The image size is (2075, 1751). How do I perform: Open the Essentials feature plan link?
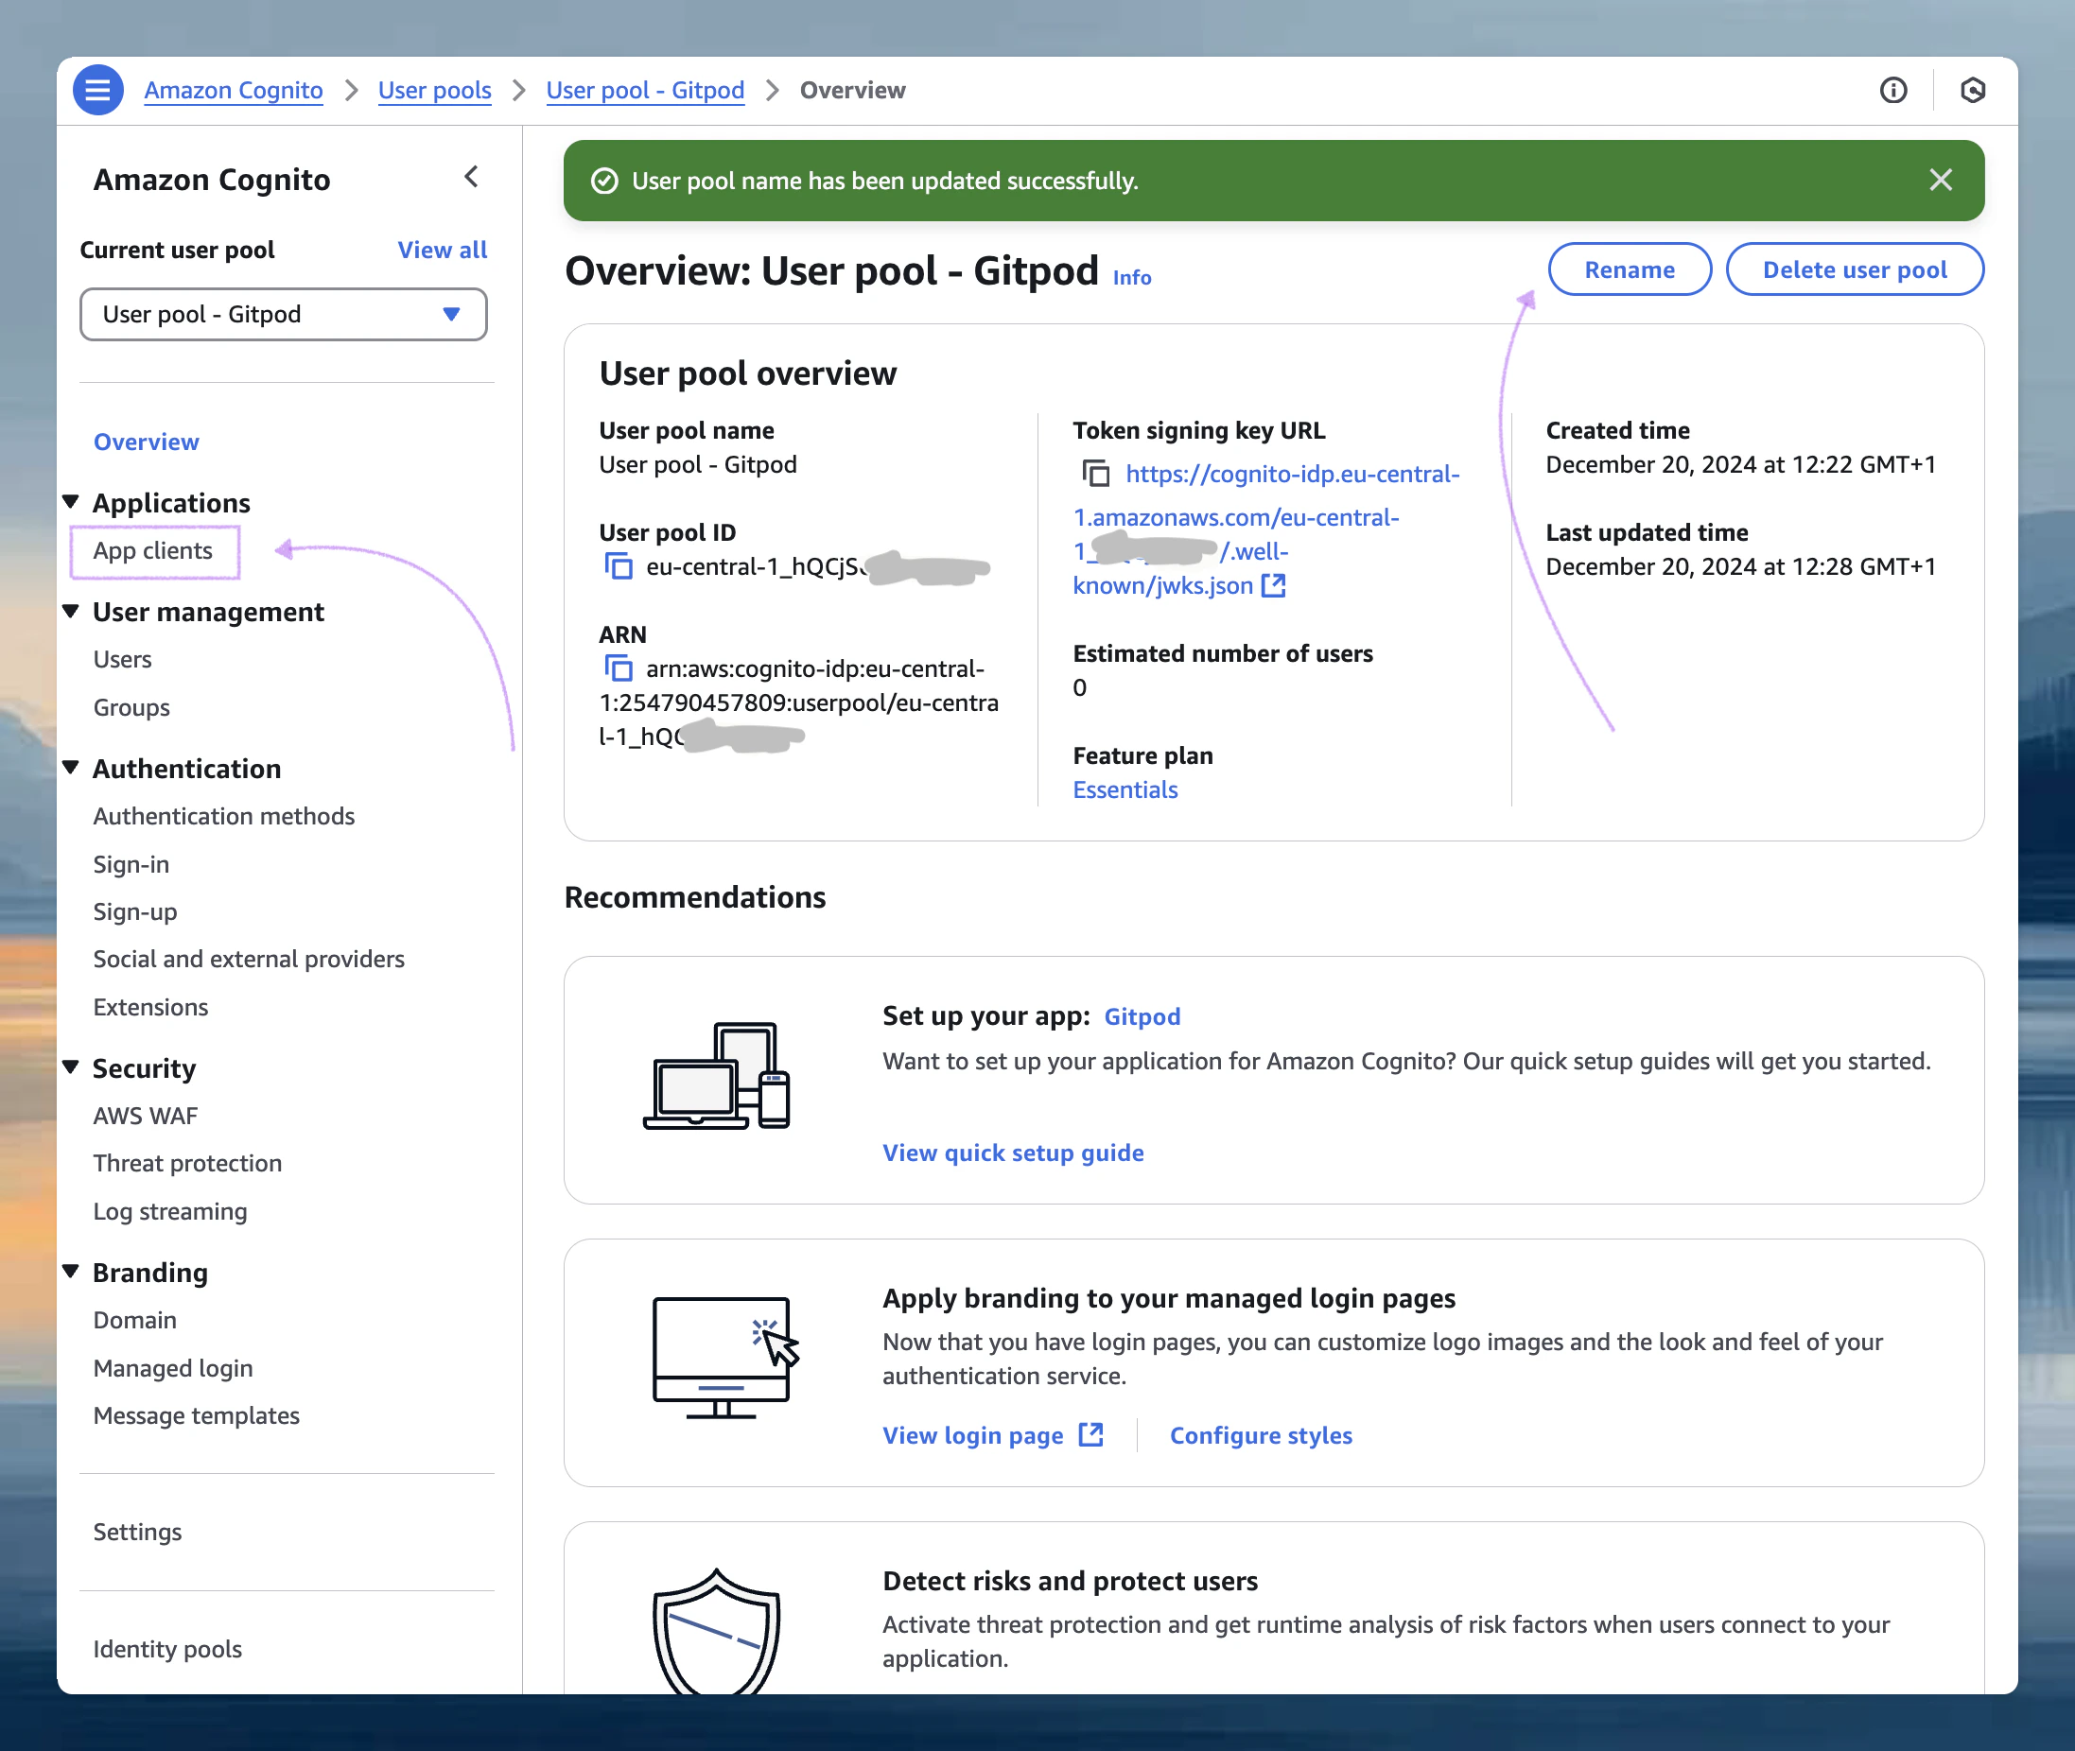pos(1125,789)
